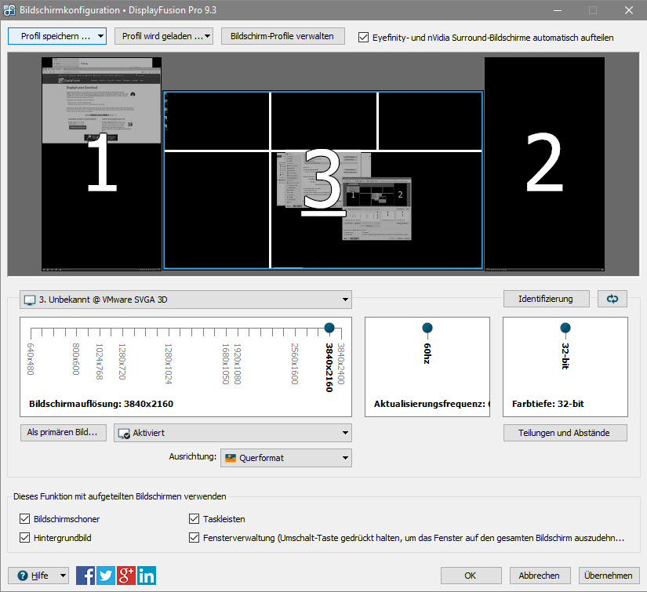Click the LinkedIn share icon
Viewport: 647px width, 592px height.
coord(147,576)
